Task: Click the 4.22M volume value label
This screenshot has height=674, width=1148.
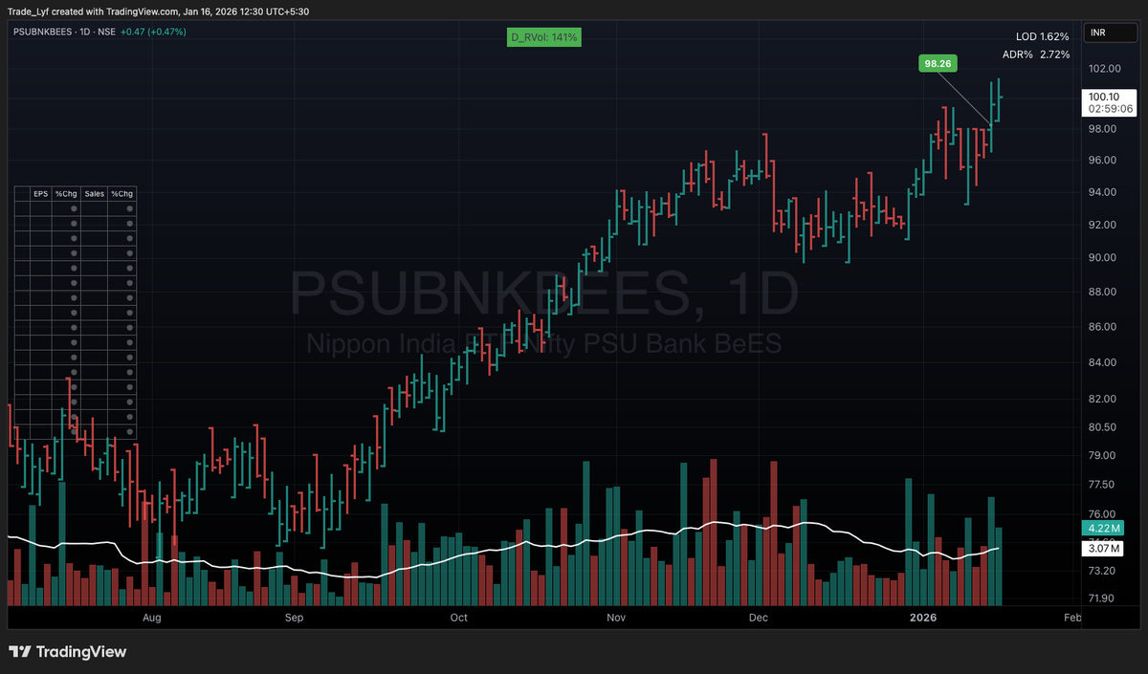Action: pyautogui.click(x=1104, y=528)
